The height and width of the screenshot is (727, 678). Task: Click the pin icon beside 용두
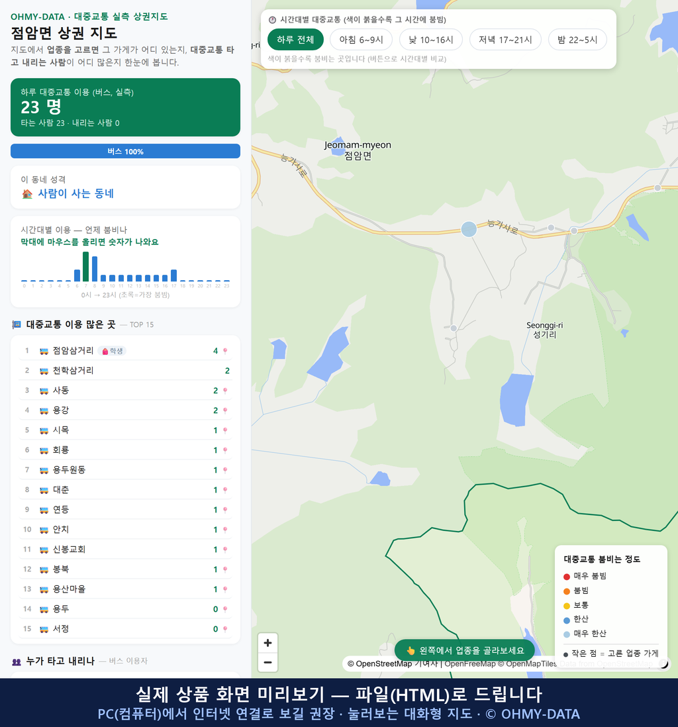tap(225, 609)
